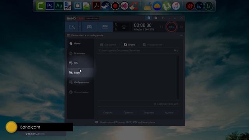This screenshot has width=249, height=140.
Task: Click the lock icon in the title bar
Action: (149, 17)
